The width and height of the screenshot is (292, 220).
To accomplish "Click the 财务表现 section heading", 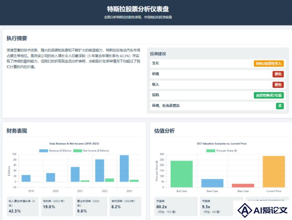I will [17, 131].
